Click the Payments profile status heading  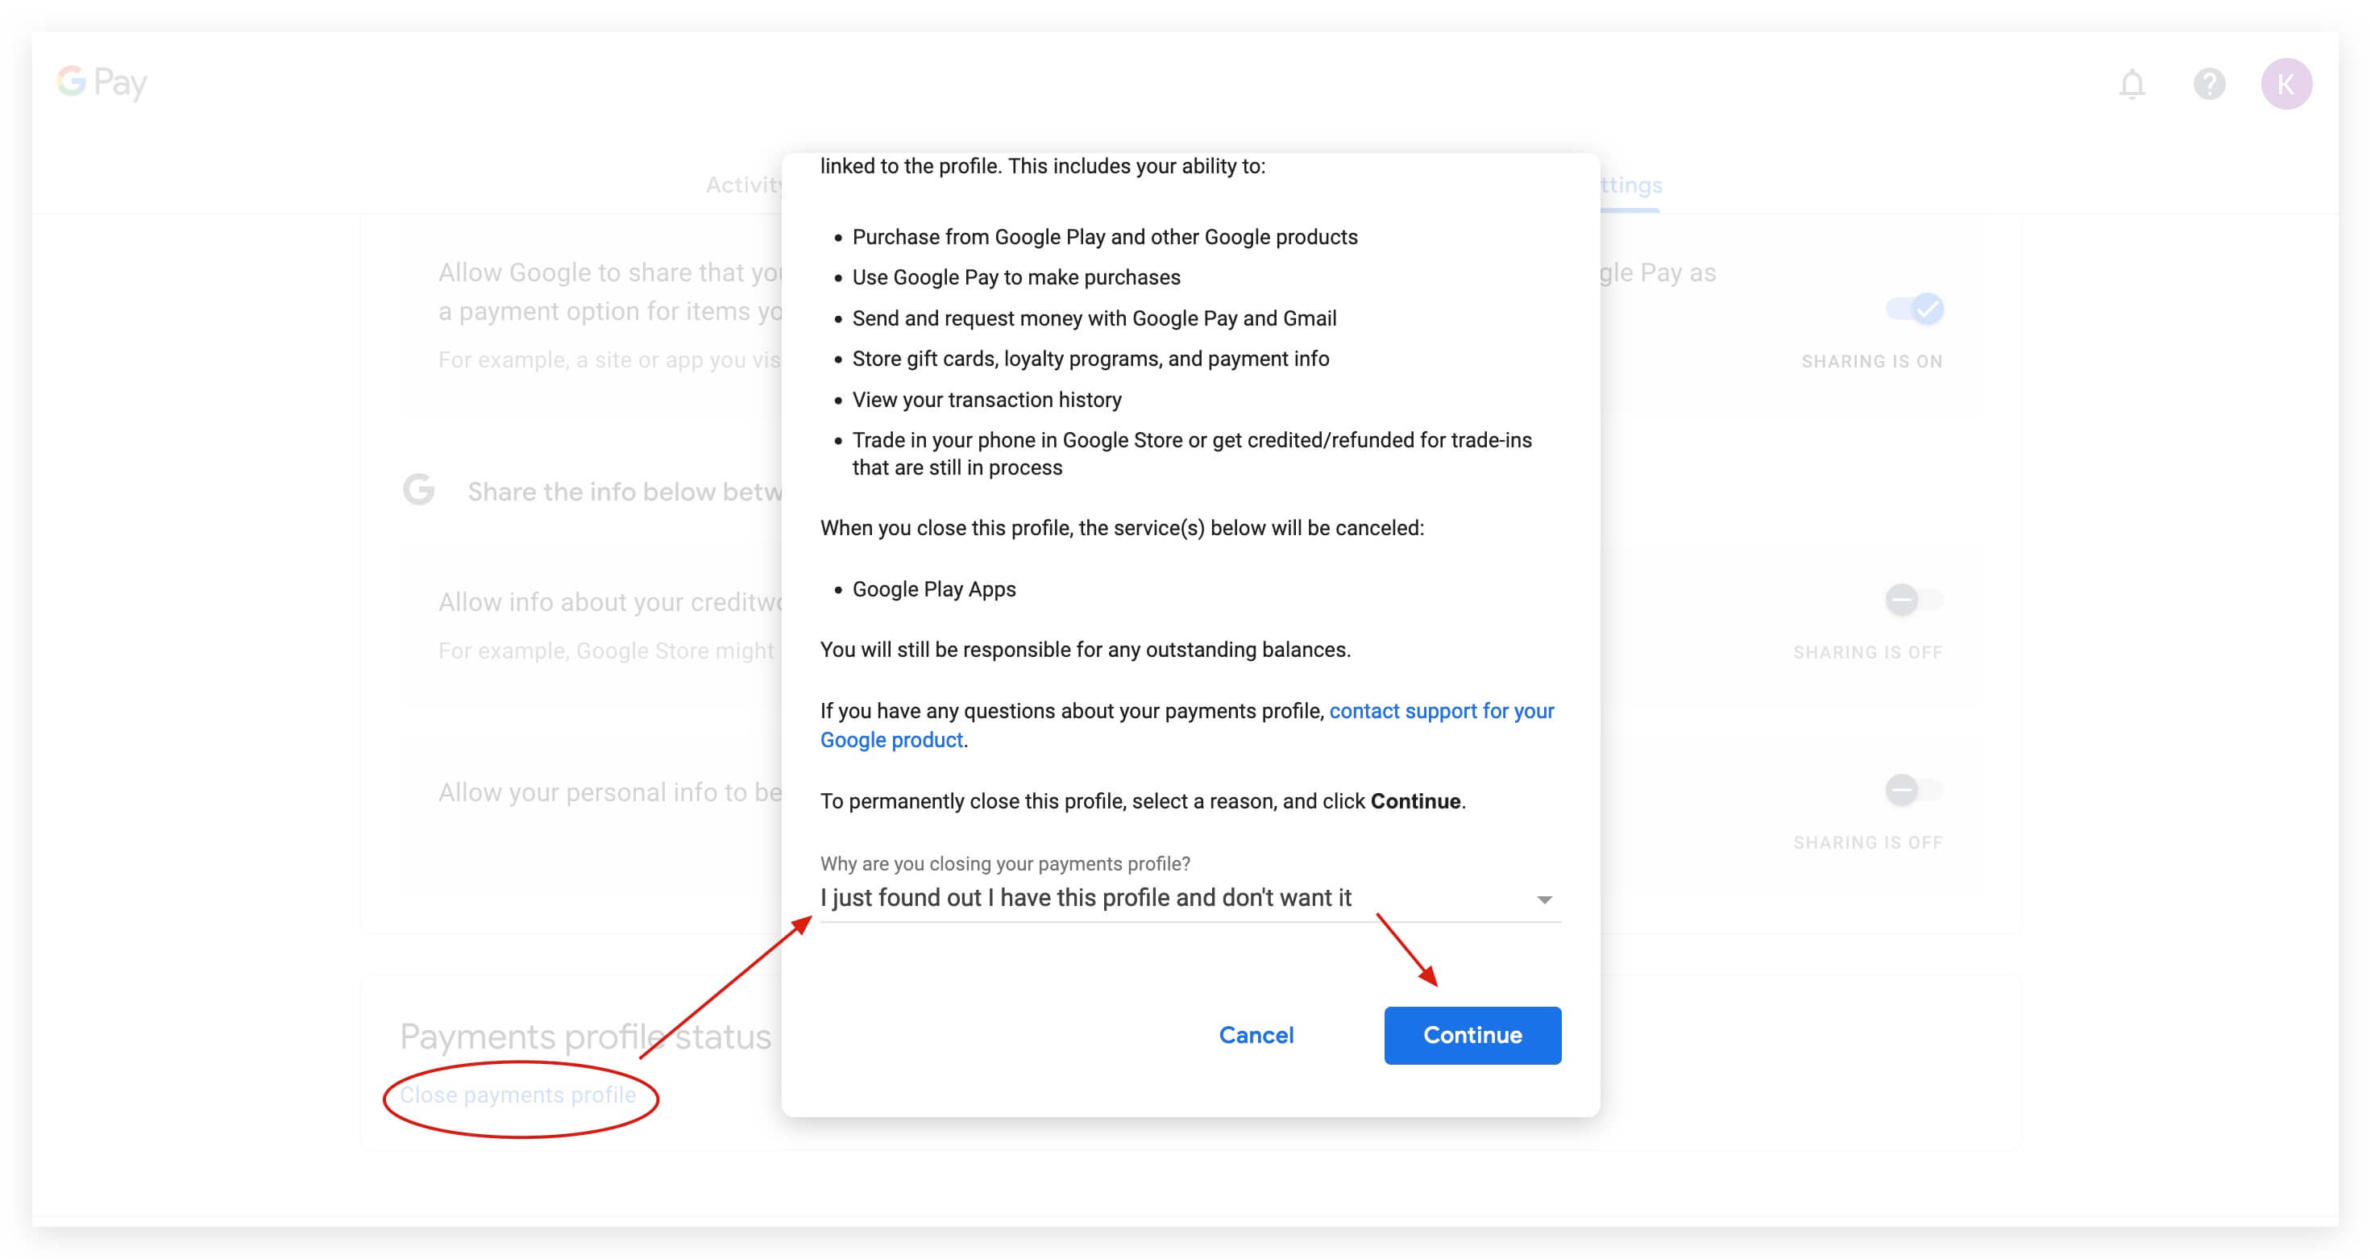click(x=585, y=1037)
